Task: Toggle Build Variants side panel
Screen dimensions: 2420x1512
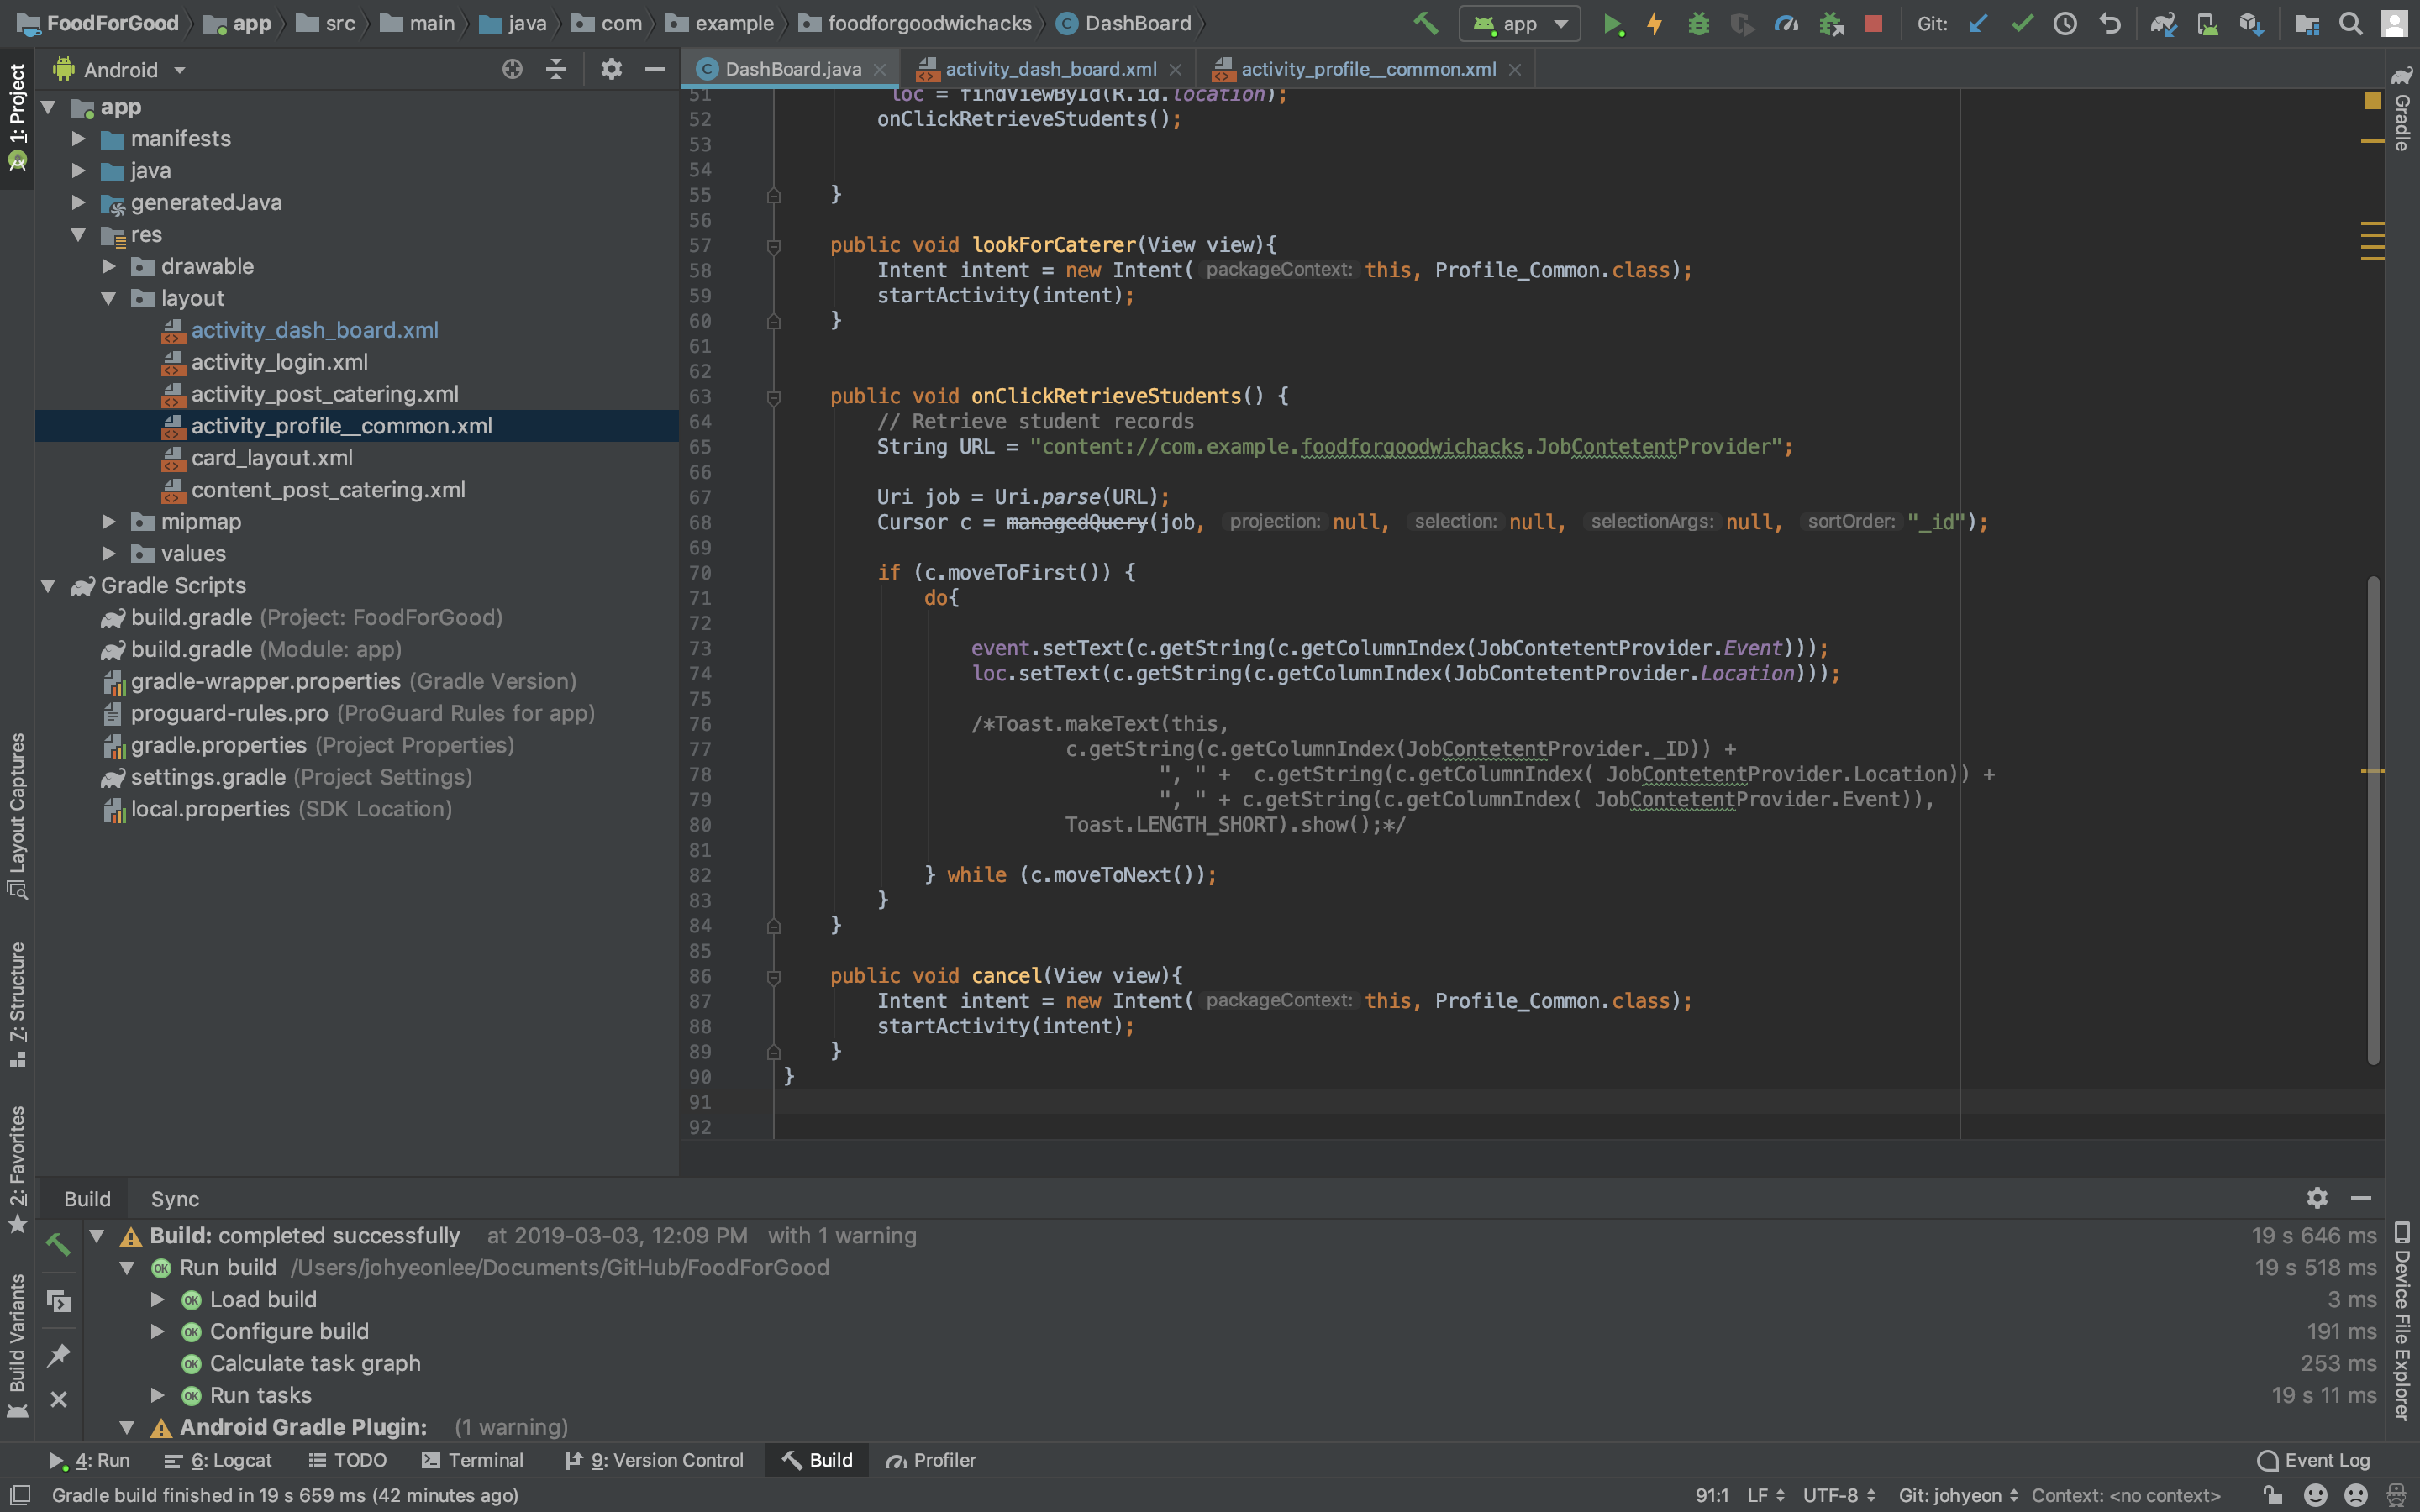Action: tap(17, 1340)
